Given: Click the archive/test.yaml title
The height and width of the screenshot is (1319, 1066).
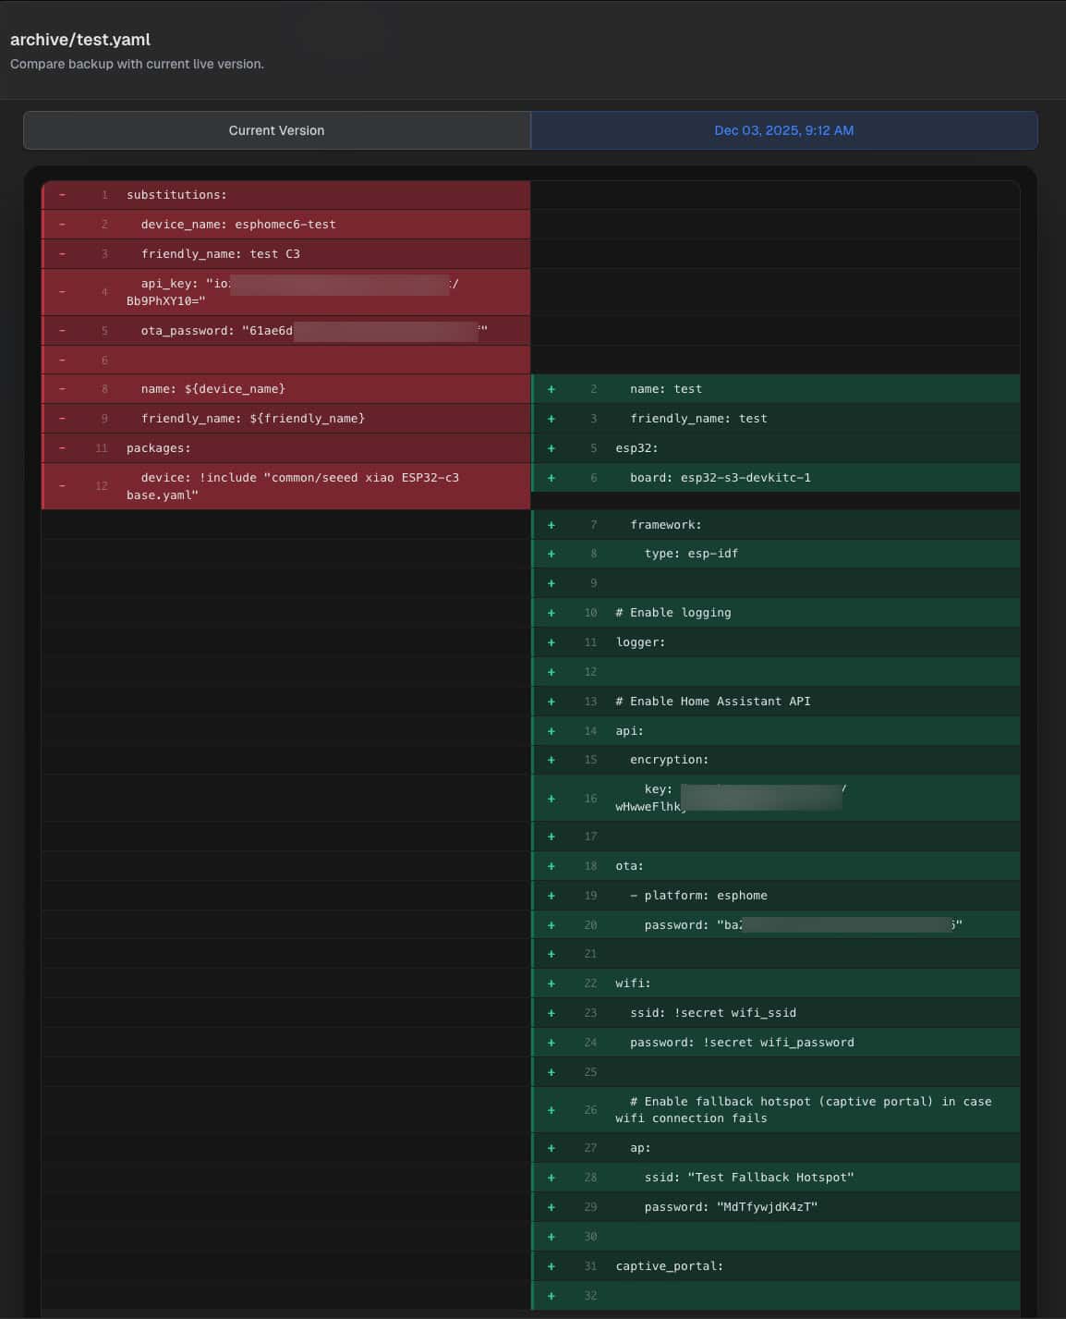Looking at the screenshot, I should (x=80, y=40).
